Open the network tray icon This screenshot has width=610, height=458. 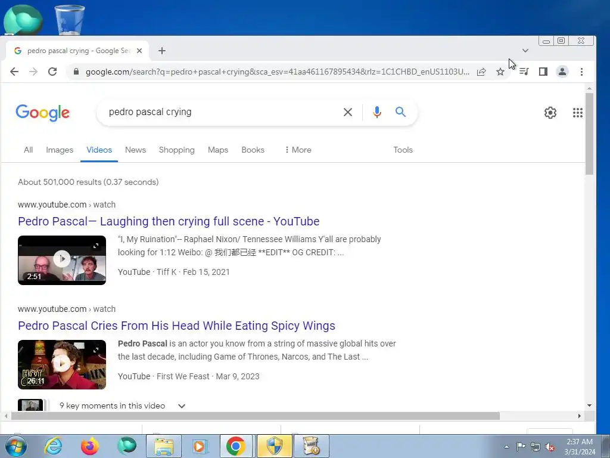pos(536,447)
